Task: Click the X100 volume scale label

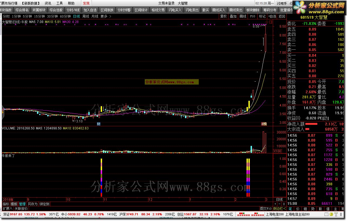Action: [x=277, y=151]
